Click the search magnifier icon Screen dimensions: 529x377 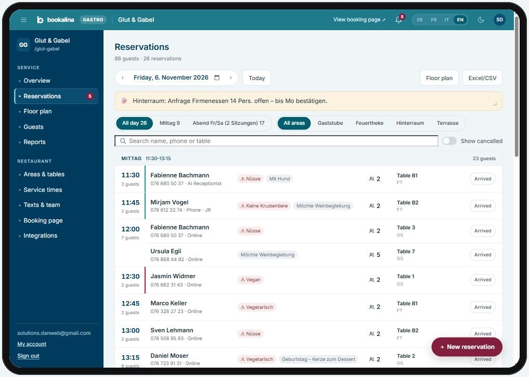click(x=123, y=141)
